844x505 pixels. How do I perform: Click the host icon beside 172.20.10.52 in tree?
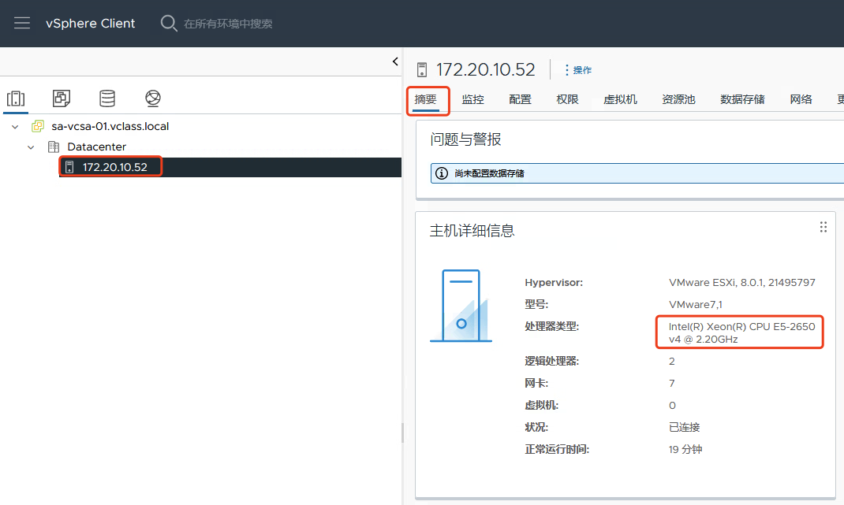click(x=69, y=167)
